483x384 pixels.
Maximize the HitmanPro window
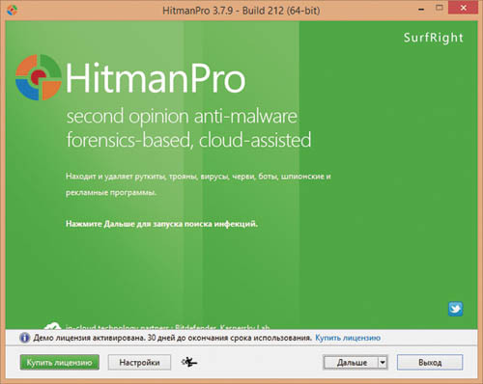tap(440, 8)
